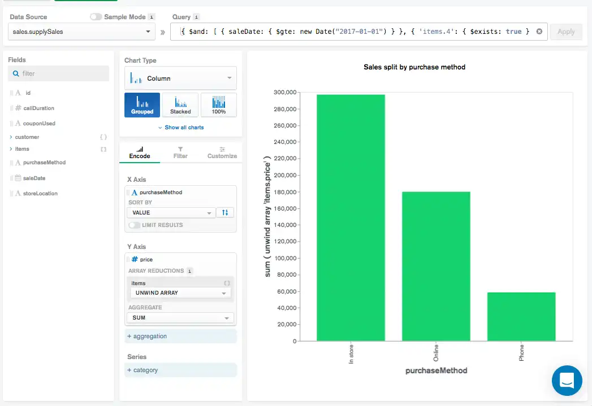The width and height of the screenshot is (592, 406).
Task: Select the Grouped column chart icon
Action: (x=142, y=104)
